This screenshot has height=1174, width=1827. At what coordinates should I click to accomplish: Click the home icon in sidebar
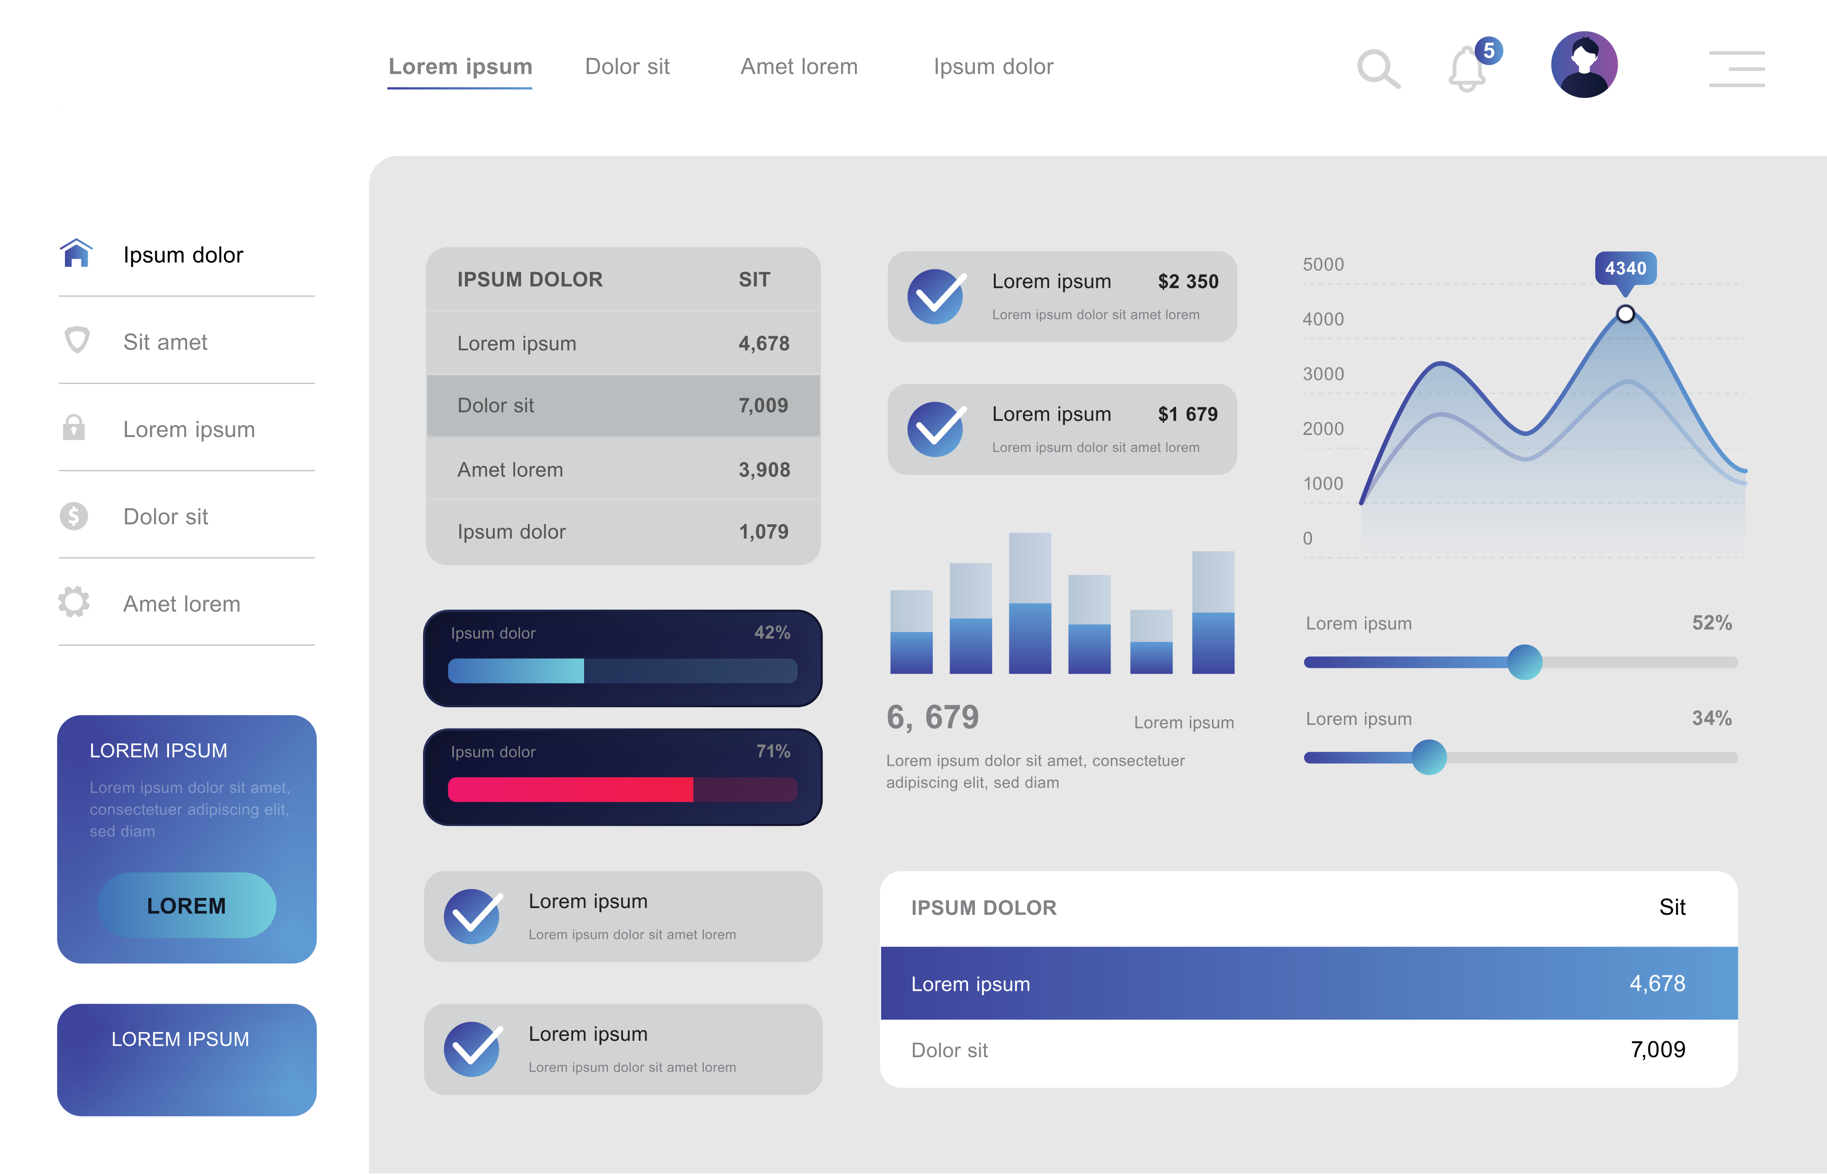click(76, 254)
